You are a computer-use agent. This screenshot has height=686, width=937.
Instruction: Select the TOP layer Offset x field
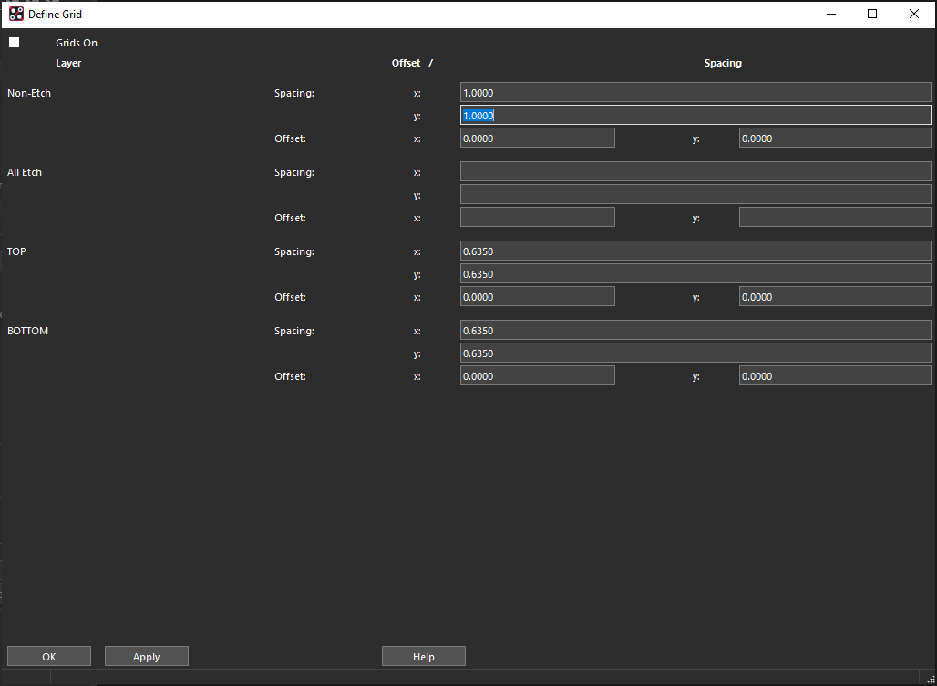point(537,296)
